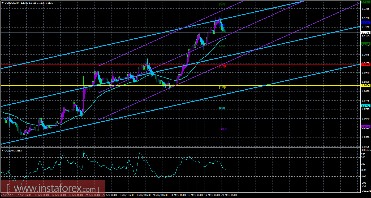This screenshot has width=371, height=198.
Task: Click the 1.0940 price scale value
Action: tap(365, 73)
